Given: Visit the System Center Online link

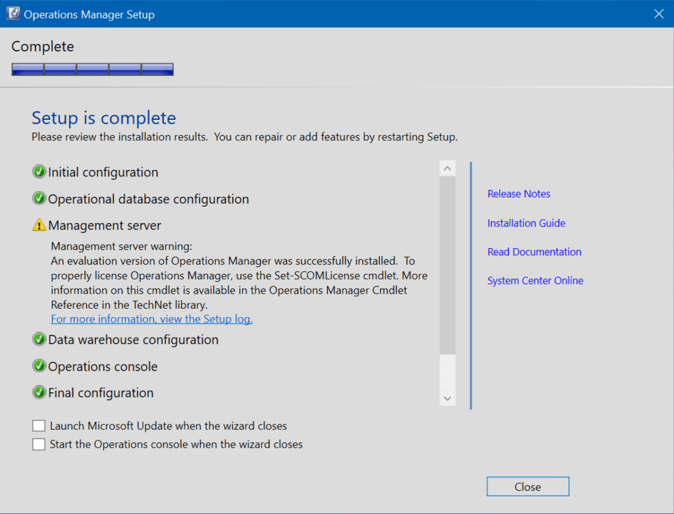Looking at the screenshot, I should 535,280.
